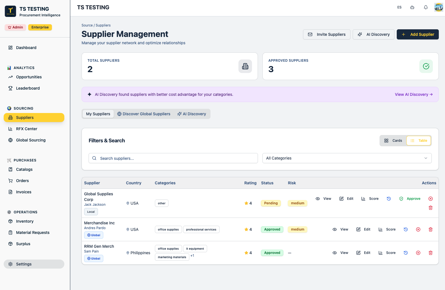This screenshot has width=445, height=290.
Task: Click the TS Testing logo icon
Action: (10, 11)
